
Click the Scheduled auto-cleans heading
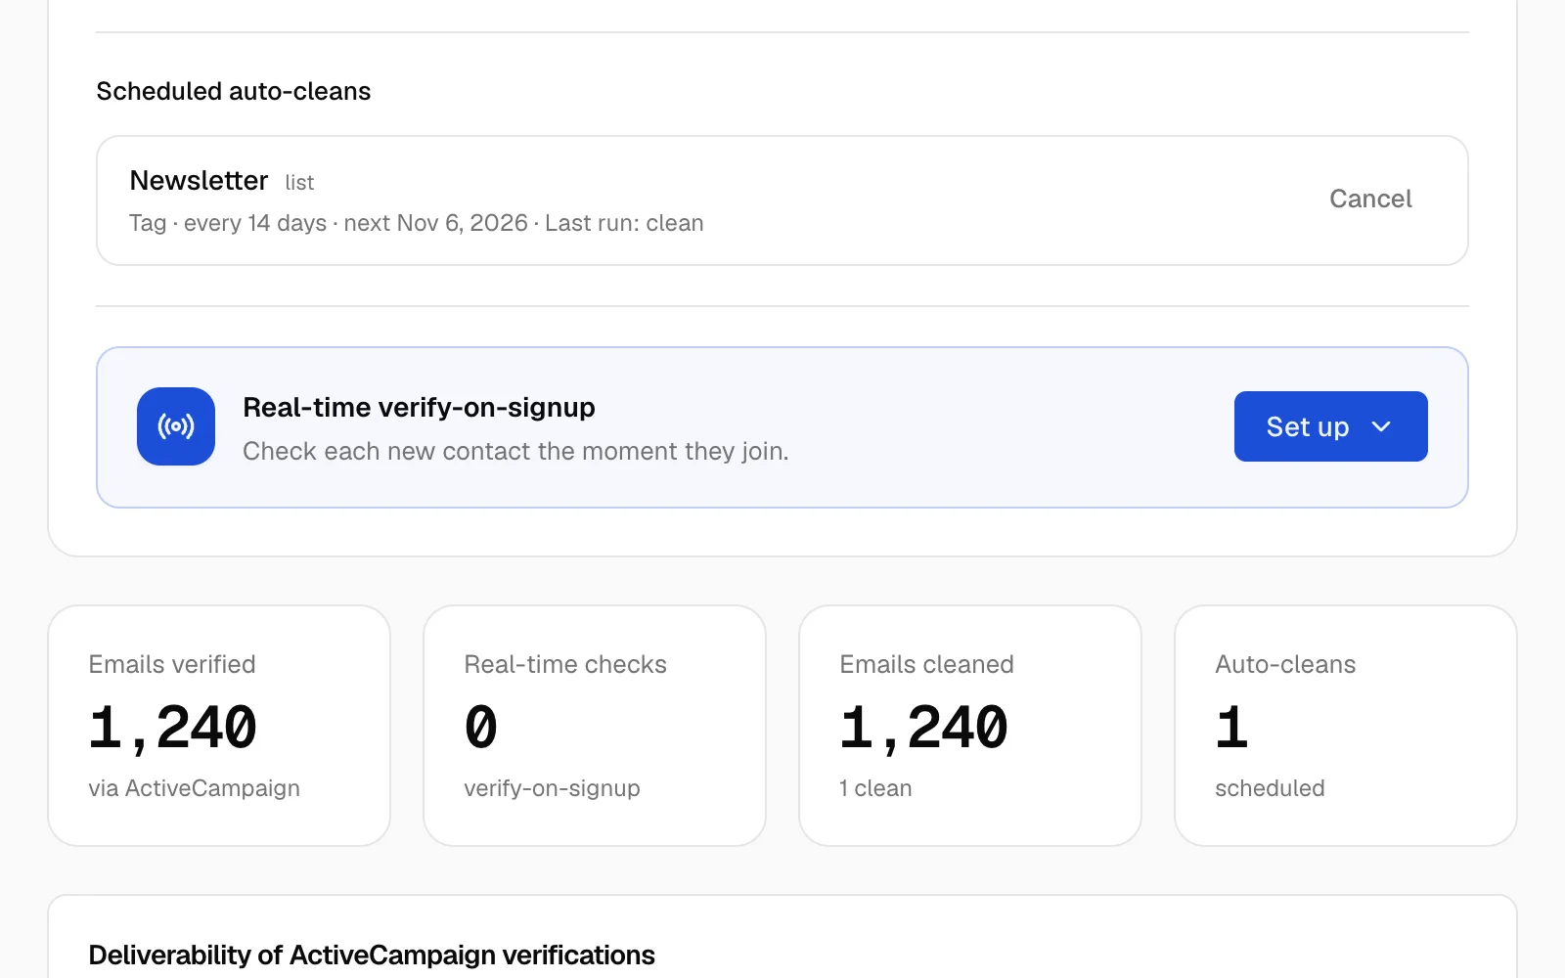234,91
